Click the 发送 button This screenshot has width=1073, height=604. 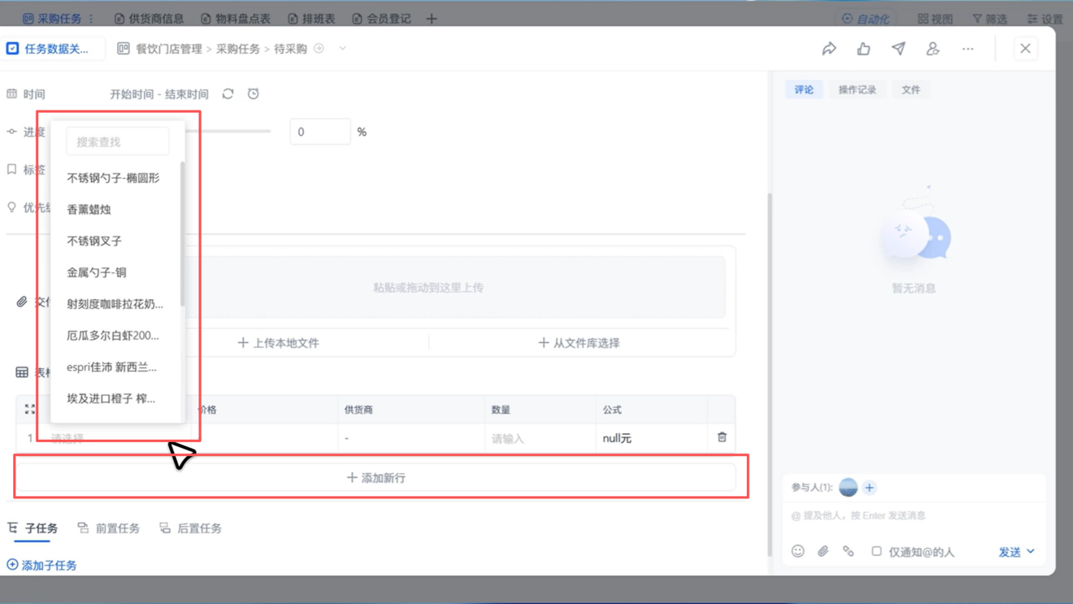click(1010, 551)
